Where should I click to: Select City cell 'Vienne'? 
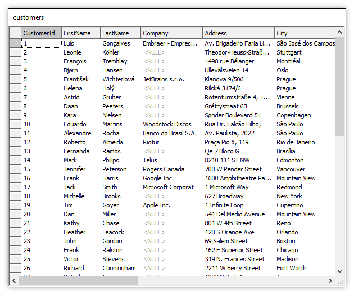pyautogui.click(x=305, y=97)
